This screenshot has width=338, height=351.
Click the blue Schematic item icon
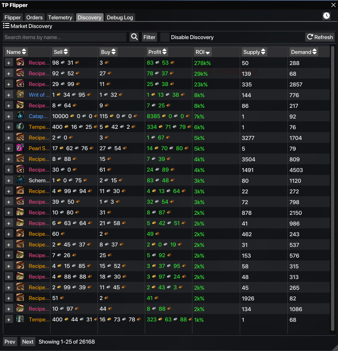20,180
